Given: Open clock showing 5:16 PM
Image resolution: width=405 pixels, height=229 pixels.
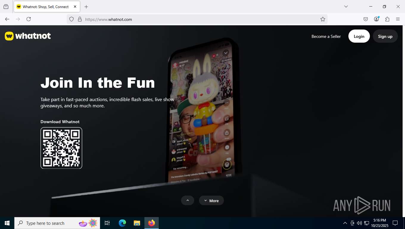Looking at the screenshot, I should tap(380, 223).
